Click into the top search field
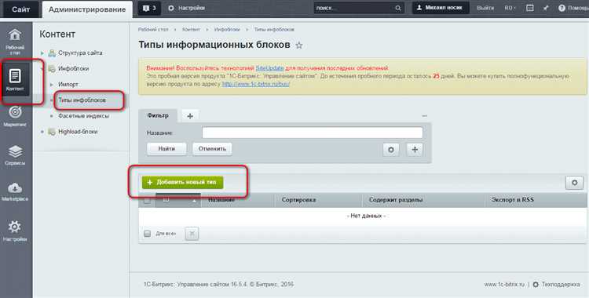The width and height of the screenshot is (589, 298). point(355,9)
